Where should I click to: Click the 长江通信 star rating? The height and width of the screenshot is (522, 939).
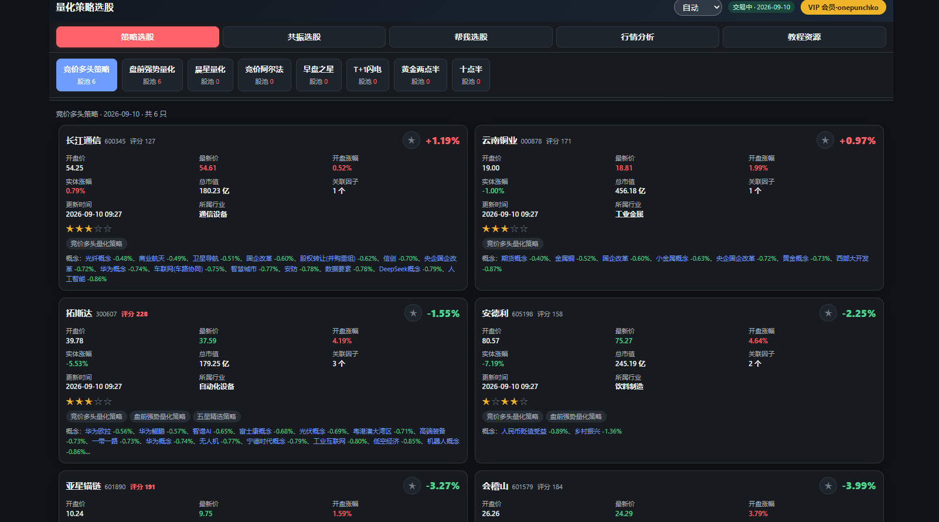tap(89, 229)
